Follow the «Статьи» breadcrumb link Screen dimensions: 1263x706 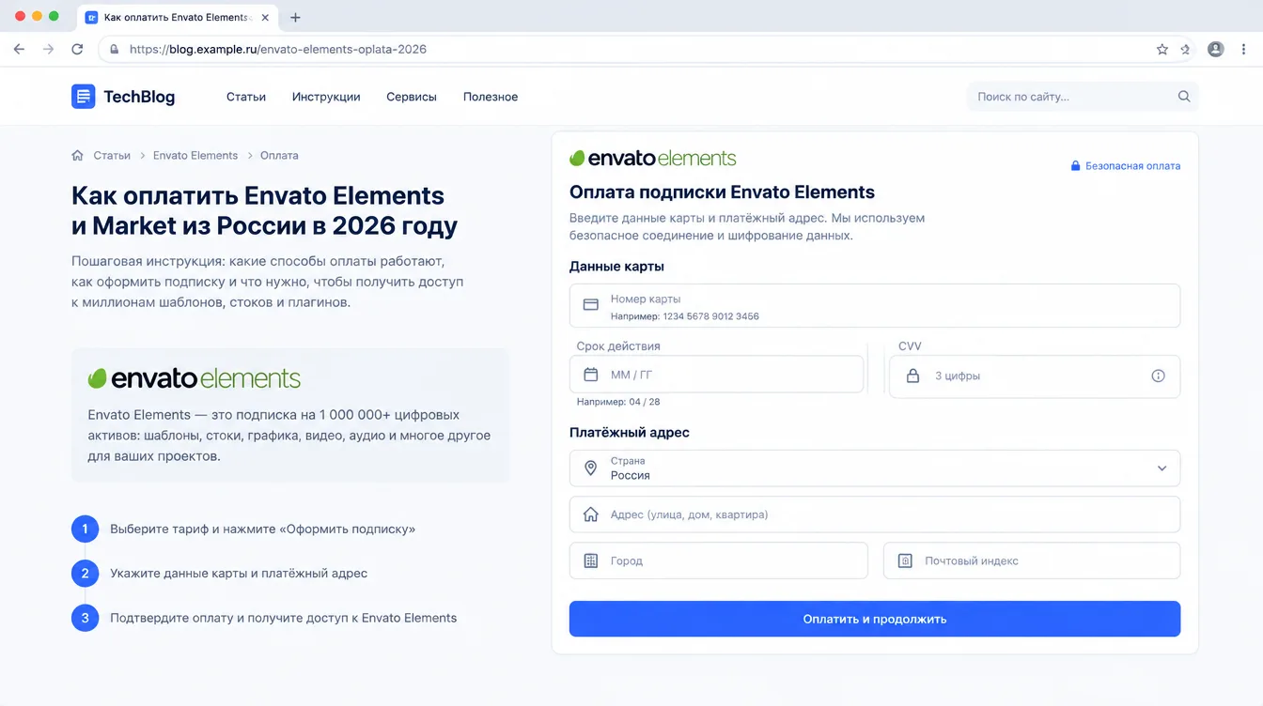pos(112,155)
